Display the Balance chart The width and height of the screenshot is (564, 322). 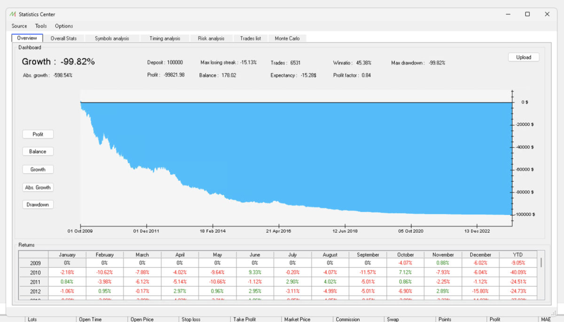38,152
